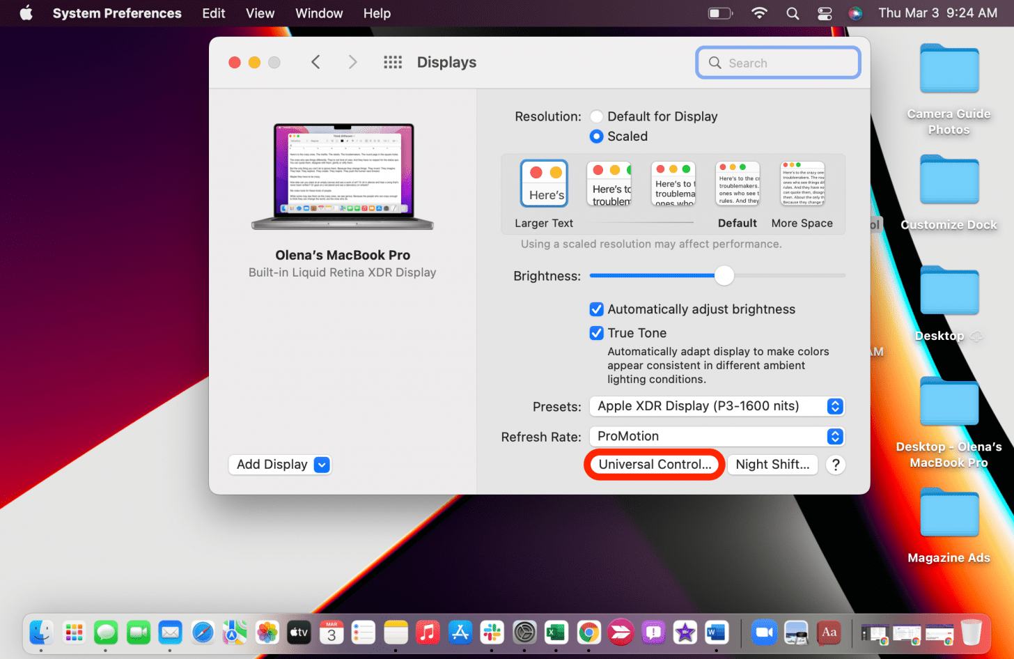This screenshot has height=659, width=1014.
Task: Click the Wi-Fi status icon
Action: pos(759,13)
